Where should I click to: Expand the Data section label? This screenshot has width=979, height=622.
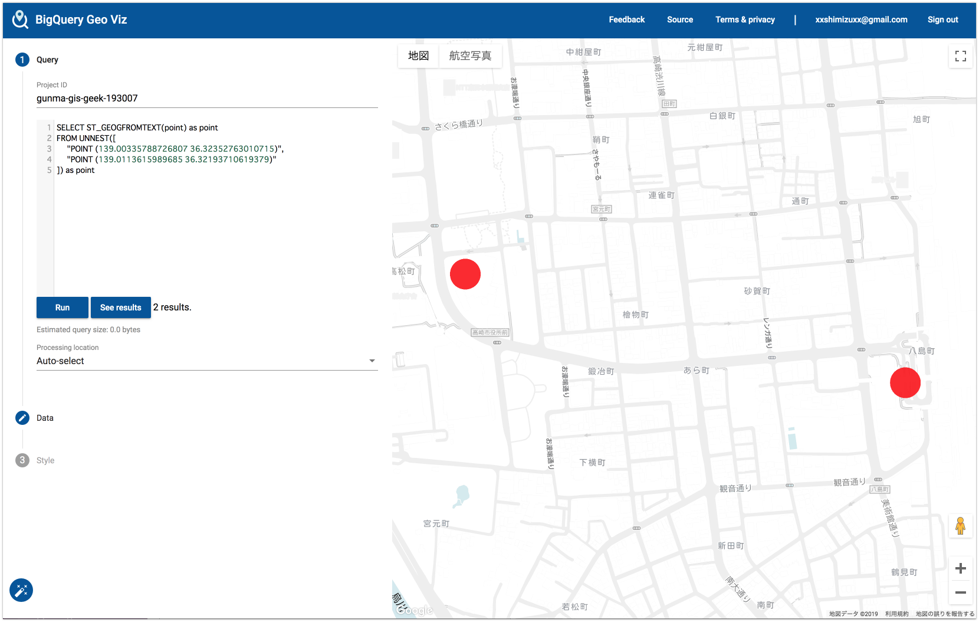[x=45, y=418]
